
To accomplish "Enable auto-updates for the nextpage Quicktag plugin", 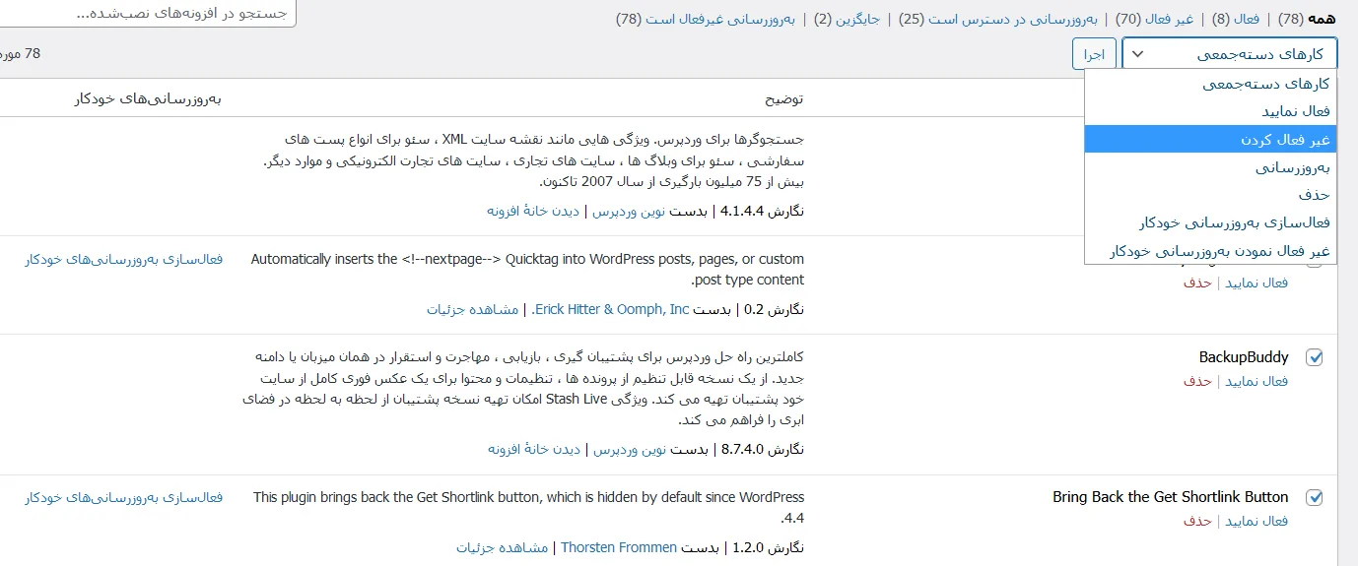I will [124, 259].
